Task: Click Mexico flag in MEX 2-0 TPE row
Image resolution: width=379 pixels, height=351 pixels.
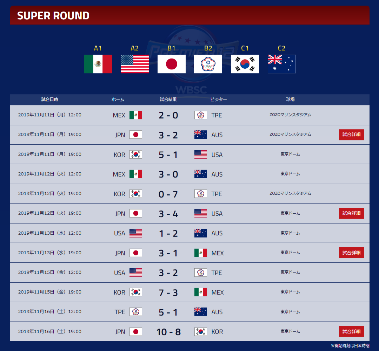Action: pos(136,115)
